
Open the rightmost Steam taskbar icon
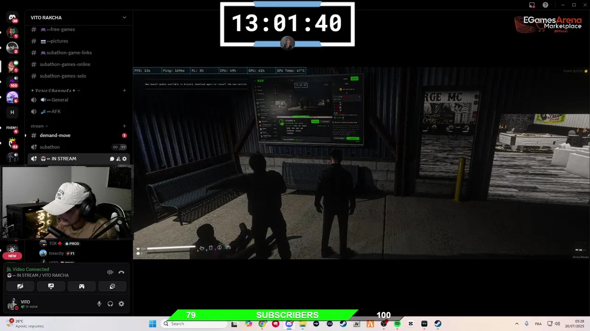coord(438,324)
